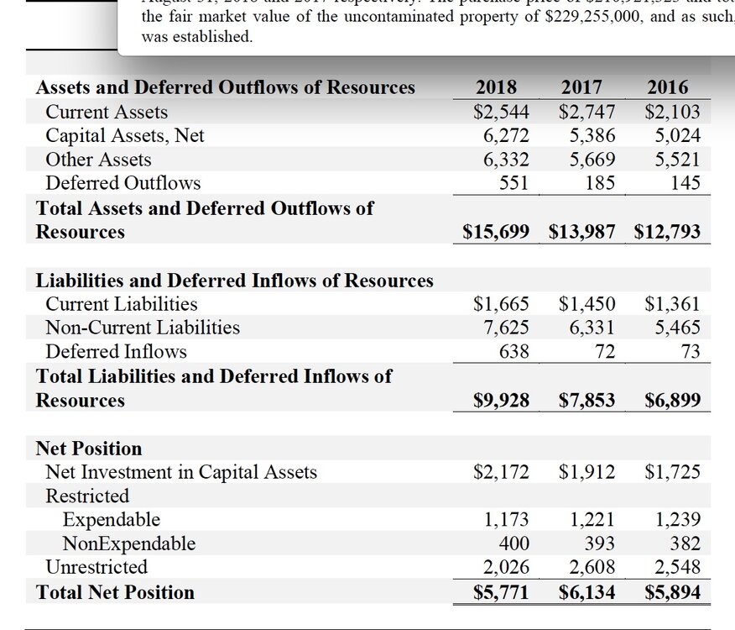Select Net Investment in Capital Assets label

[181, 472]
